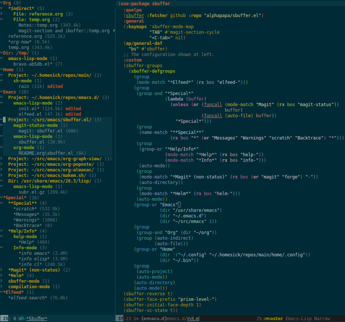
Task: Click Project: ~/src/emacs/sbuffer.el/ heading
Action: (55, 119)
